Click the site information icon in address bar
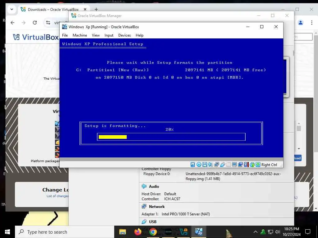This screenshot has height=238, width=318. pyautogui.click(x=48, y=22)
